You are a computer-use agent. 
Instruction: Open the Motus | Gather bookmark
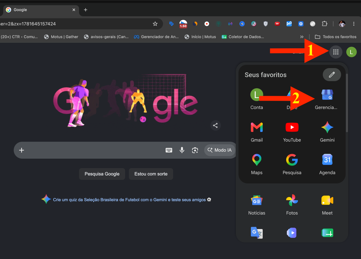[61, 37]
